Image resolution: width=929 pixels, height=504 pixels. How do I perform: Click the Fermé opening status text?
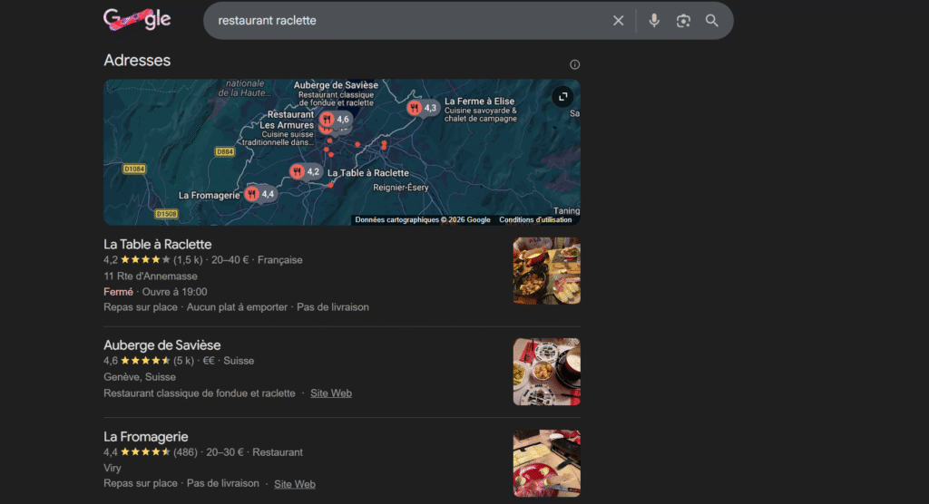pos(118,292)
